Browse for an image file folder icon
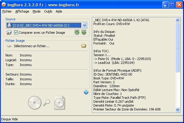The image size is (184, 123). (x=84, y=46)
